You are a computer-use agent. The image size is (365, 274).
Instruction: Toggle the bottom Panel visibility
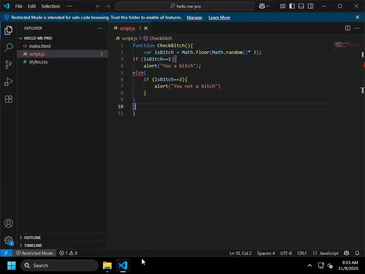tap(301, 6)
